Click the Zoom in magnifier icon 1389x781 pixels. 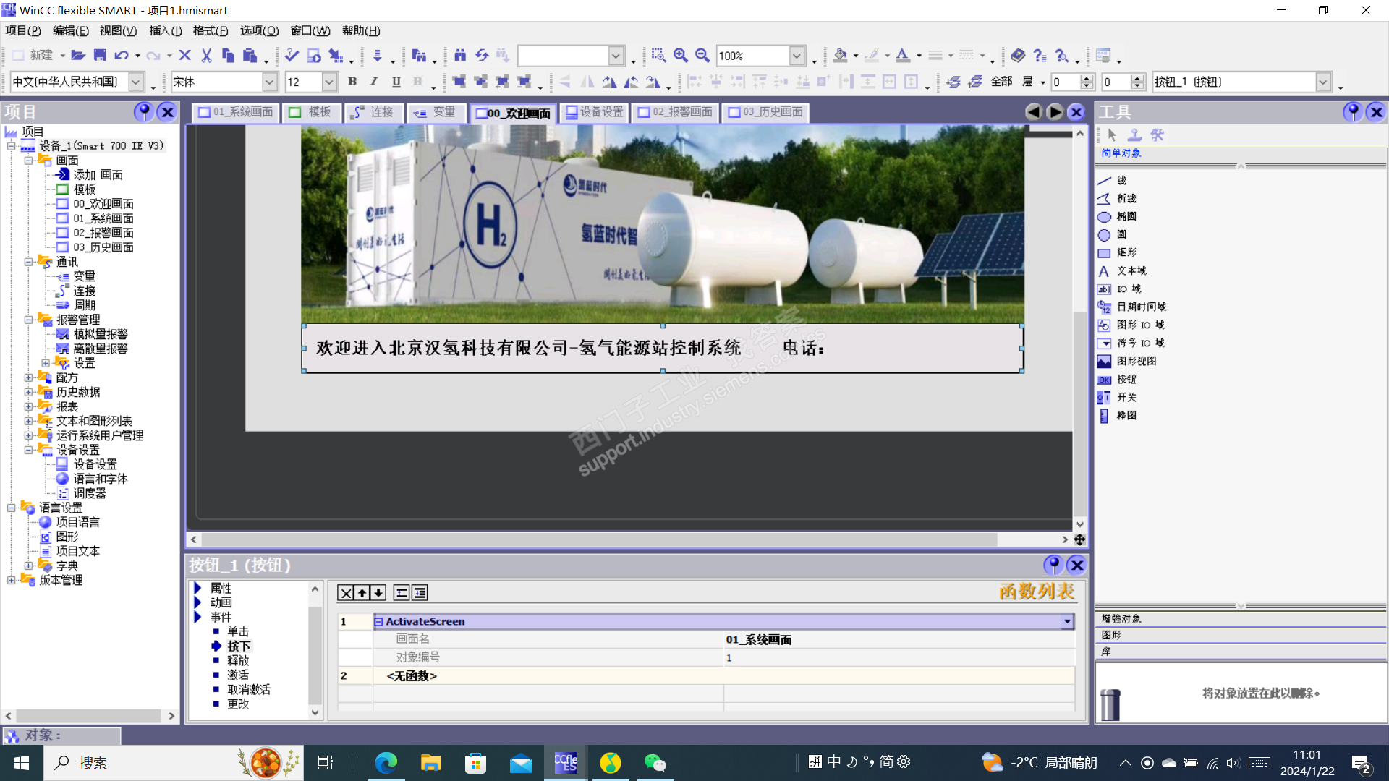coord(680,56)
